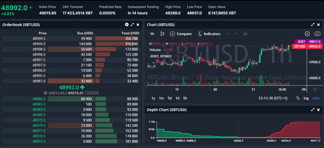Click bid price 48979.0
324x148 pixels.
point(39,125)
